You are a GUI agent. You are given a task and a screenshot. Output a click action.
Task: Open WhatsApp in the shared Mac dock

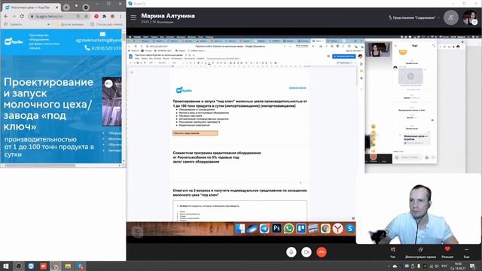(288, 229)
